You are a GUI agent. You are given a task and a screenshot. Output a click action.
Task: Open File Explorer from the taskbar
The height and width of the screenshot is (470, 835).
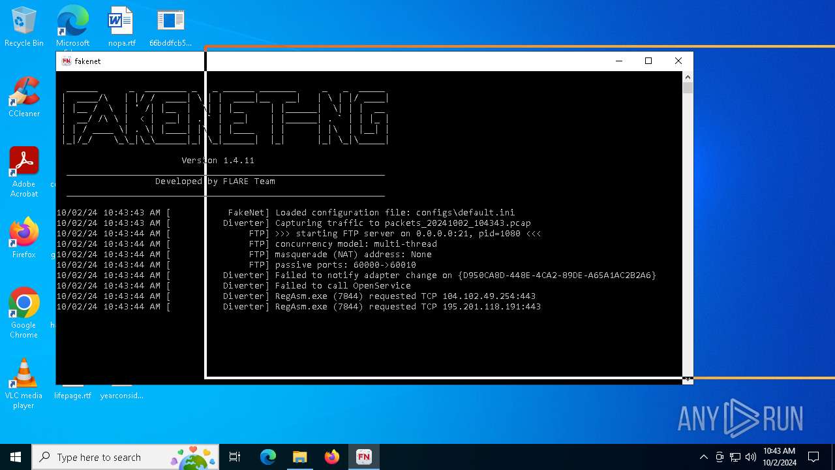[x=299, y=457]
